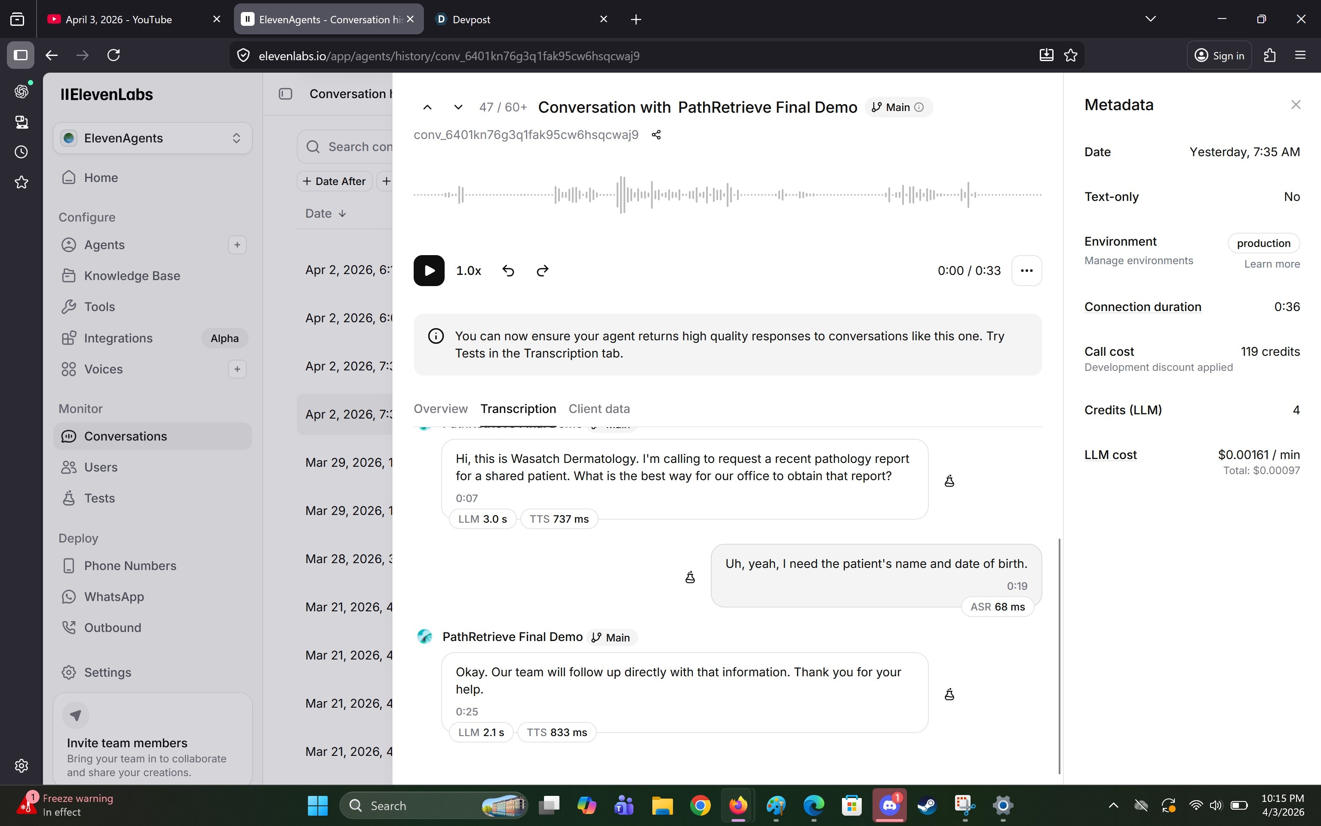1321x826 pixels.
Task: Switch to the Client data tab
Action: 599,409
